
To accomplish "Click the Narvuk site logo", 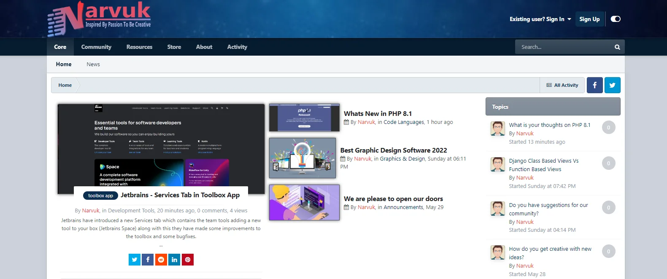I will pyautogui.click(x=99, y=19).
